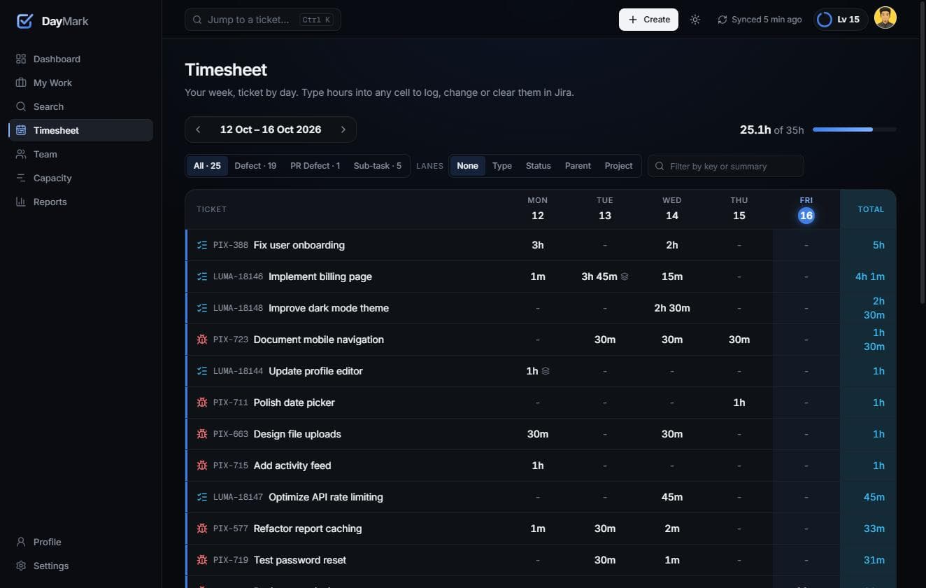This screenshot has height=588, width=926.
Task: Open the Search sidebar item
Action: point(80,106)
